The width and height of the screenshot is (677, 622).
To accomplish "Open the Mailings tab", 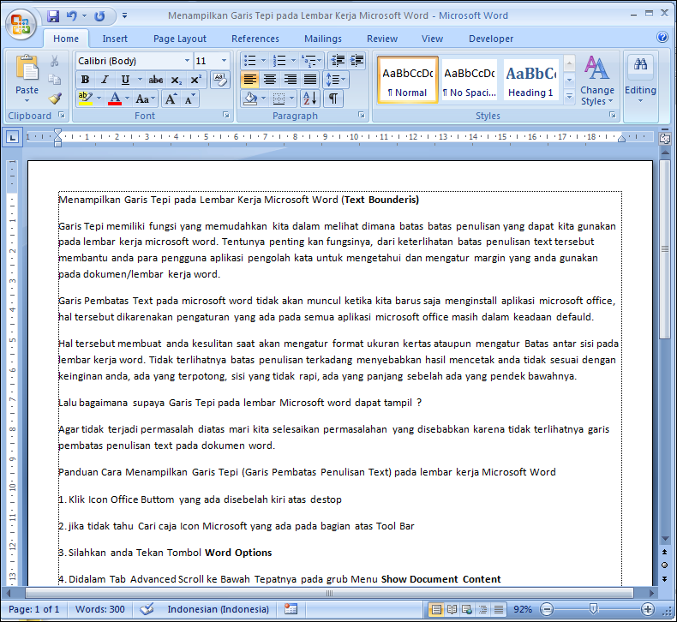I will (x=323, y=39).
